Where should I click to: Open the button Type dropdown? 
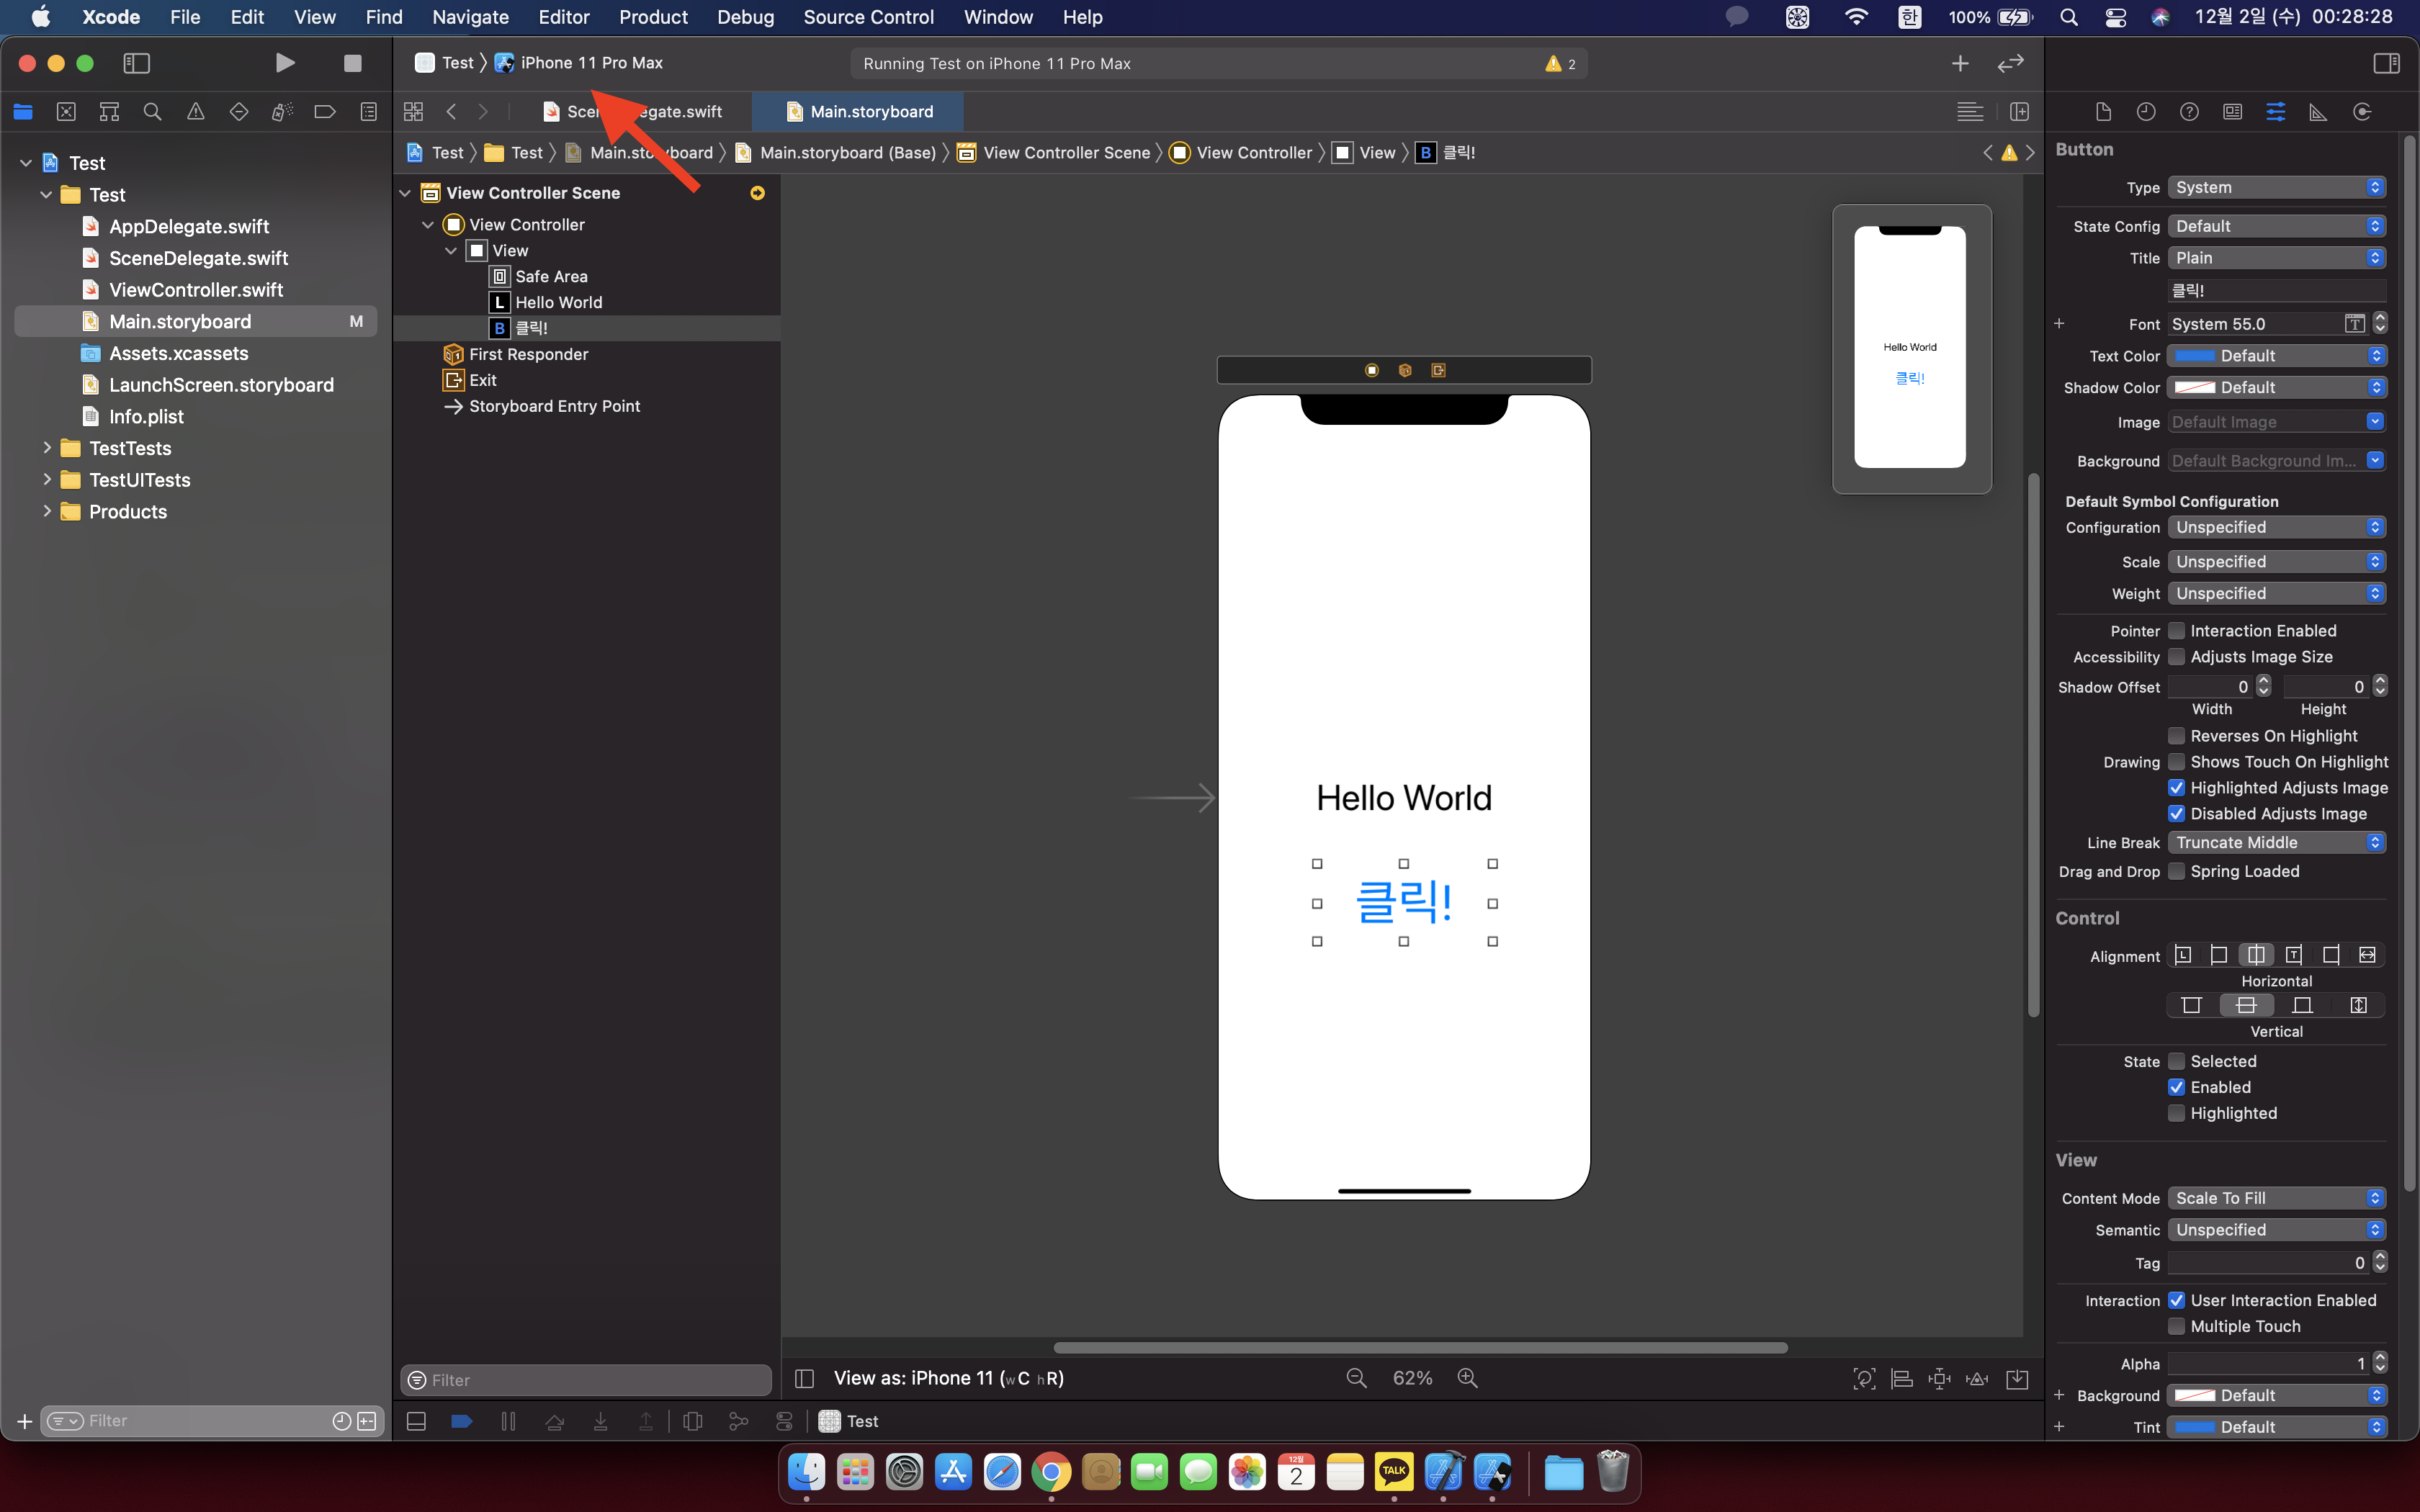click(2277, 188)
